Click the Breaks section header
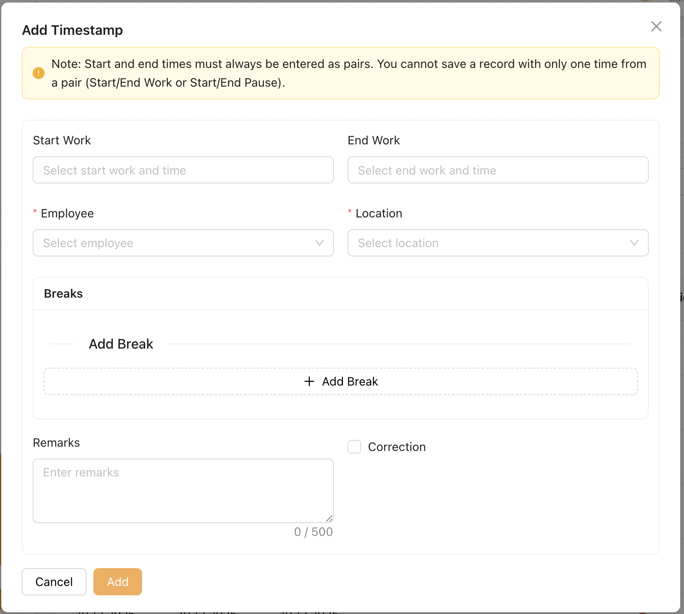Viewport: 684px width, 614px height. (x=63, y=293)
